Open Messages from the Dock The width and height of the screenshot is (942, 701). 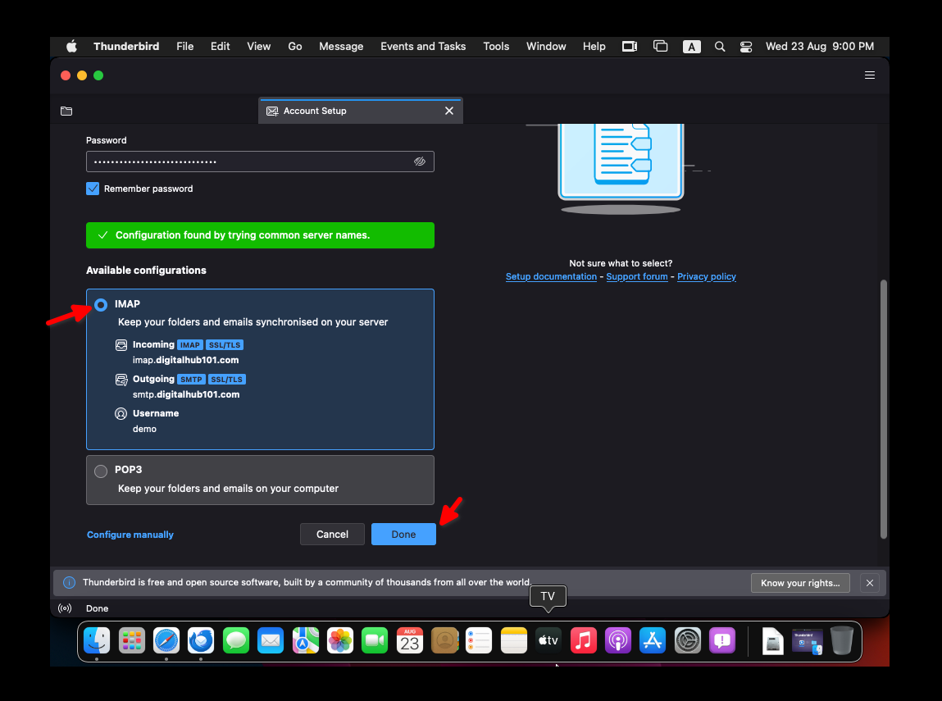coord(236,640)
